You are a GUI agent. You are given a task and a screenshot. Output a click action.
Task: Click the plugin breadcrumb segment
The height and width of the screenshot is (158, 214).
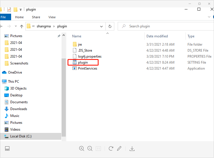click(62, 26)
